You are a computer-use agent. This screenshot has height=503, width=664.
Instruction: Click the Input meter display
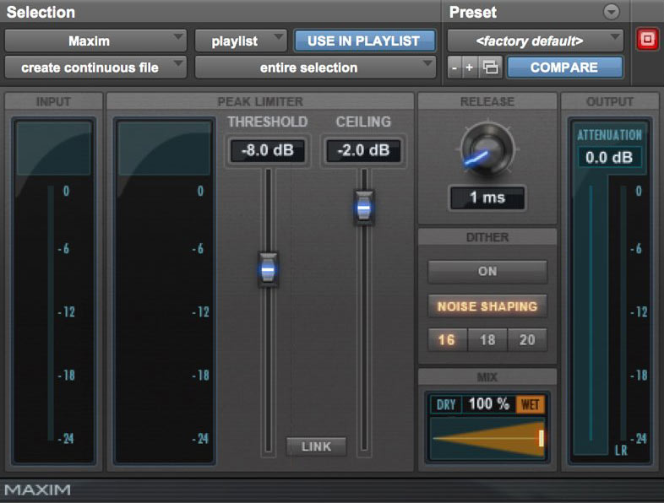(54, 290)
